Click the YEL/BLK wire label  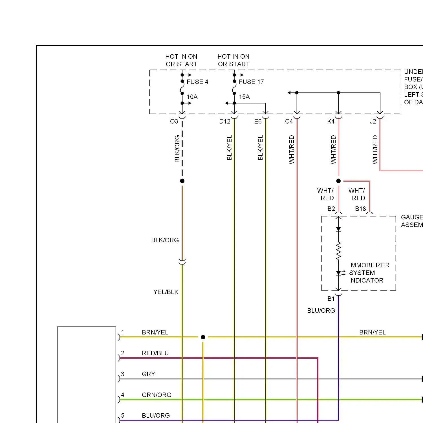point(166,292)
